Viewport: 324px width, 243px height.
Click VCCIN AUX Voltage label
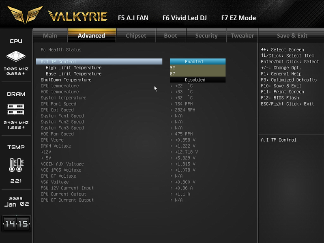pyautogui.click(x=62, y=164)
